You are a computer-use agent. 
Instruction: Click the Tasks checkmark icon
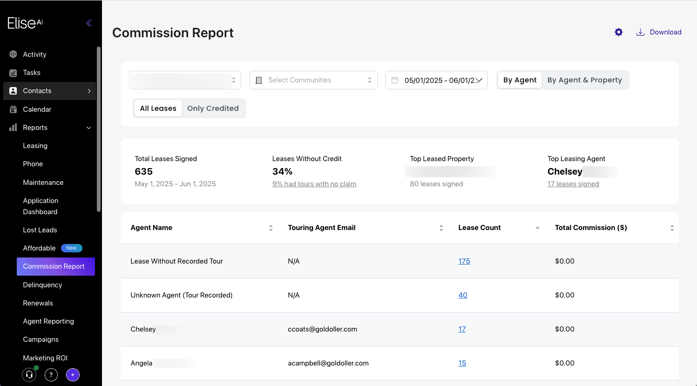click(x=13, y=73)
